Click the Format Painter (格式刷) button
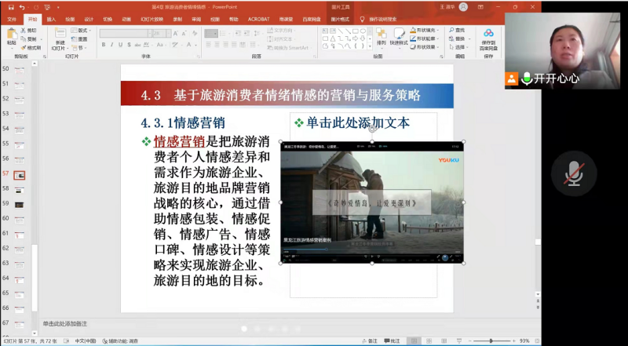This screenshot has width=628, height=346. (31, 47)
